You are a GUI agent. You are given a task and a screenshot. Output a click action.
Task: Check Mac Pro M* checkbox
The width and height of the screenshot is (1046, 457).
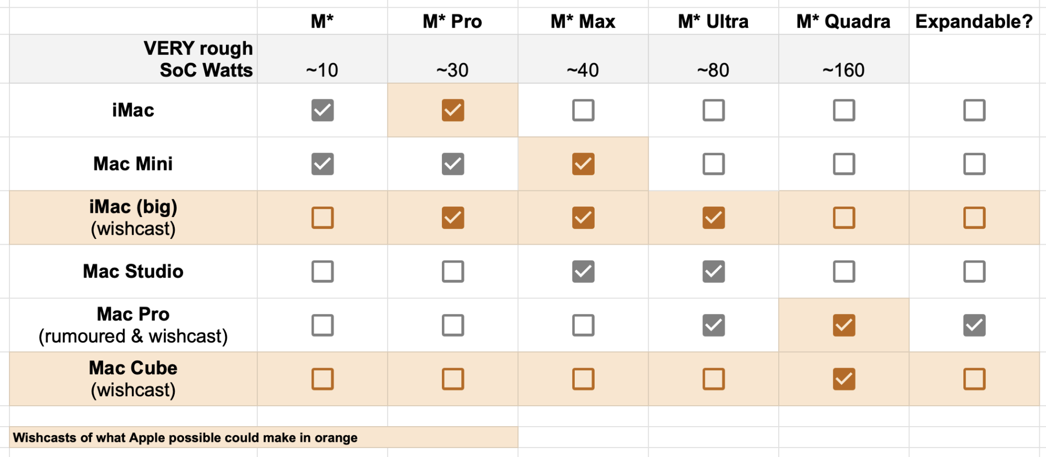click(x=322, y=325)
